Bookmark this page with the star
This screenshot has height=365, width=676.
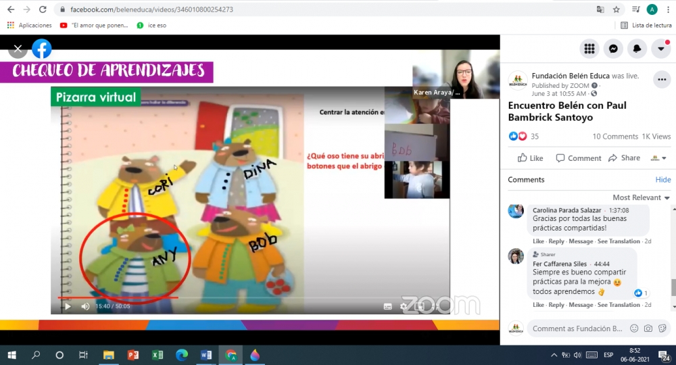click(x=616, y=9)
